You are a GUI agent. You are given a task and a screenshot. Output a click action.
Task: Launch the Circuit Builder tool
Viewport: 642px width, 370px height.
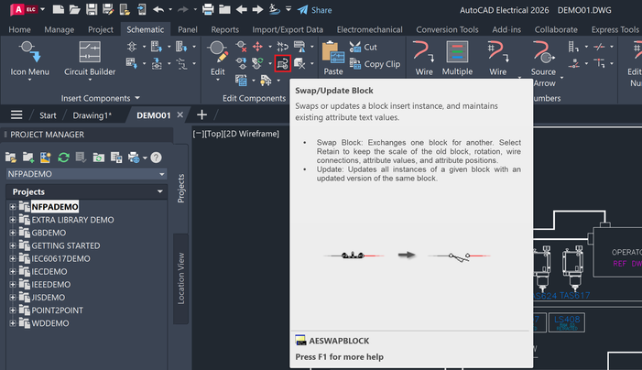coord(90,60)
